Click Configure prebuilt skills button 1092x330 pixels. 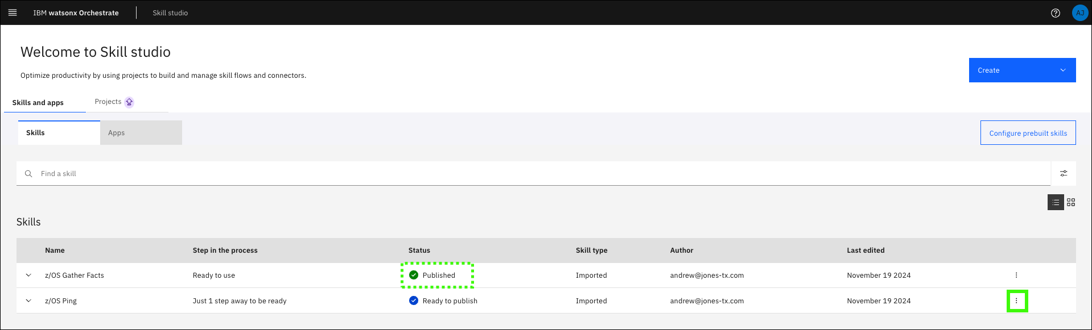[1028, 133]
